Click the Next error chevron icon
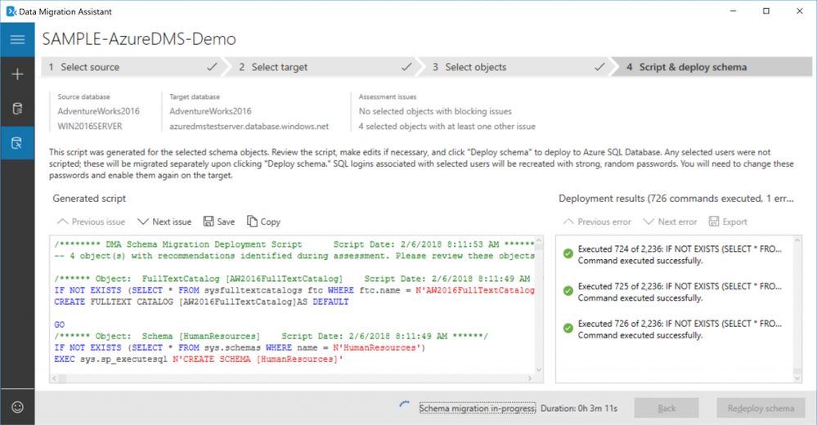The image size is (817, 425). 649,221
